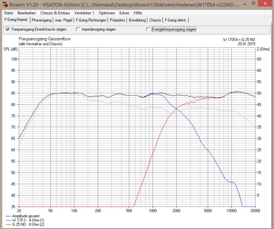Click the SPL [dB] axis label
This screenshot has width=274, height=229.
(10, 49)
